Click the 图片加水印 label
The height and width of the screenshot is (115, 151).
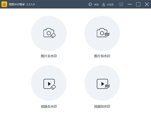pyautogui.click(x=102, y=56)
